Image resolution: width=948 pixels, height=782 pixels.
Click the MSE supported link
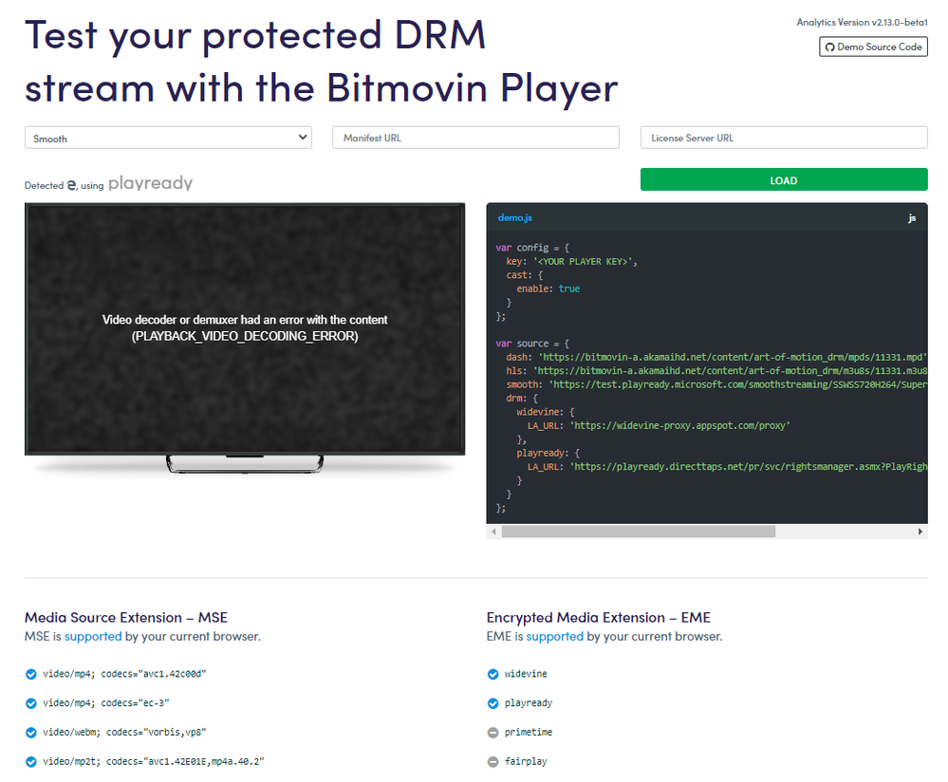pyautogui.click(x=93, y=636)
